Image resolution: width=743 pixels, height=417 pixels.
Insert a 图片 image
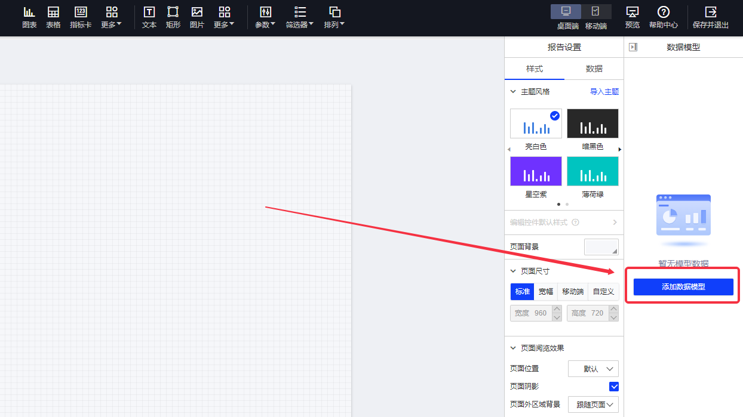click(x=197, y=17)
